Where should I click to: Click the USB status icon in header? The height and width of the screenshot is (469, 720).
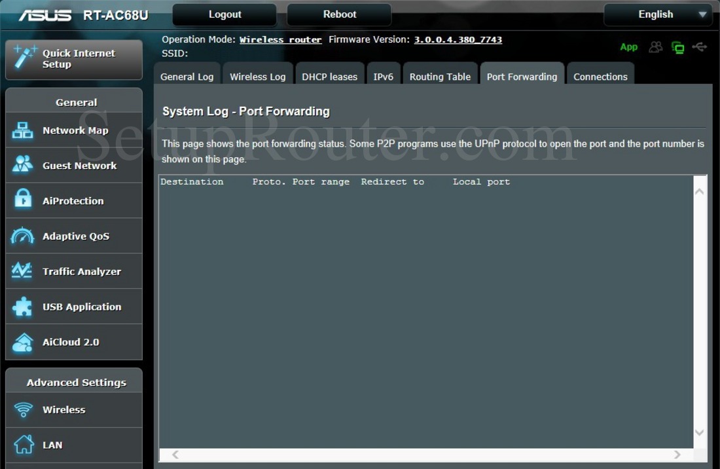click(699, 47)
